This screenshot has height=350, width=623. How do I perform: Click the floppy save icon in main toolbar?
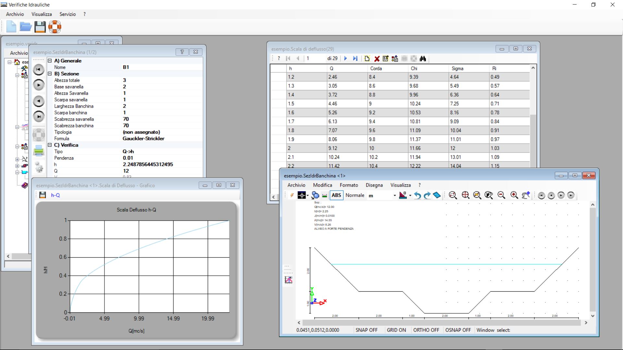click(x=40, y=27)
